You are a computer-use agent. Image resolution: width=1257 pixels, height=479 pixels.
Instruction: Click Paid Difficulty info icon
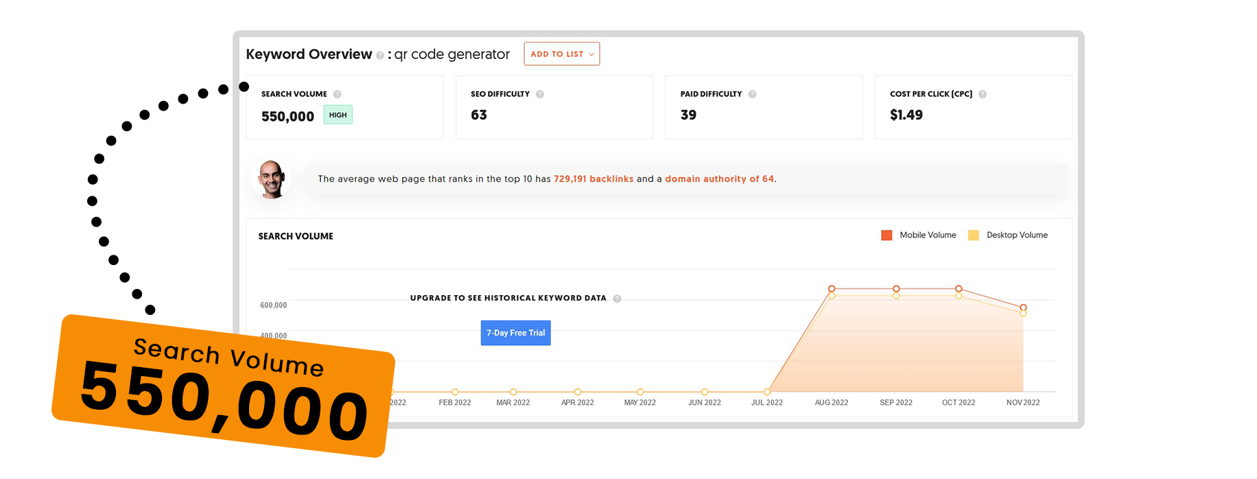click(x=752, y=94)
